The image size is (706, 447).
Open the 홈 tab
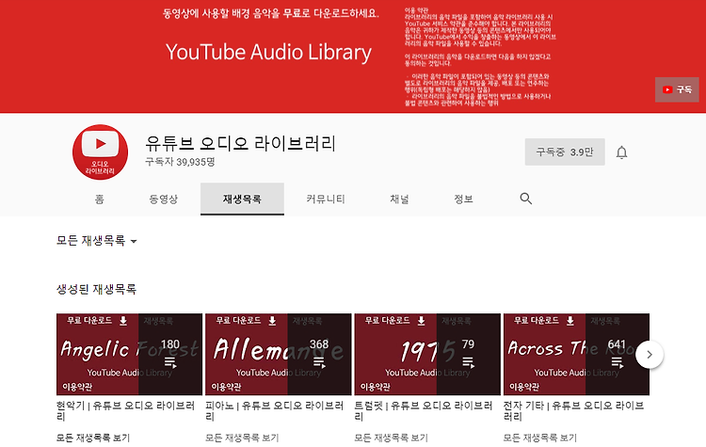pyautogui.click(x=100, y=199)
